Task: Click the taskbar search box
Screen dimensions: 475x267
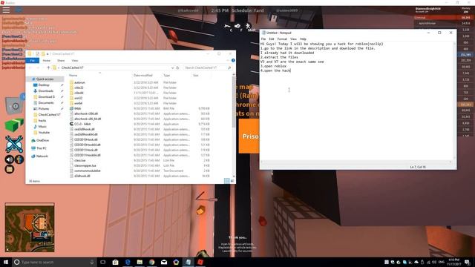Action: click(x=54, y=262)
